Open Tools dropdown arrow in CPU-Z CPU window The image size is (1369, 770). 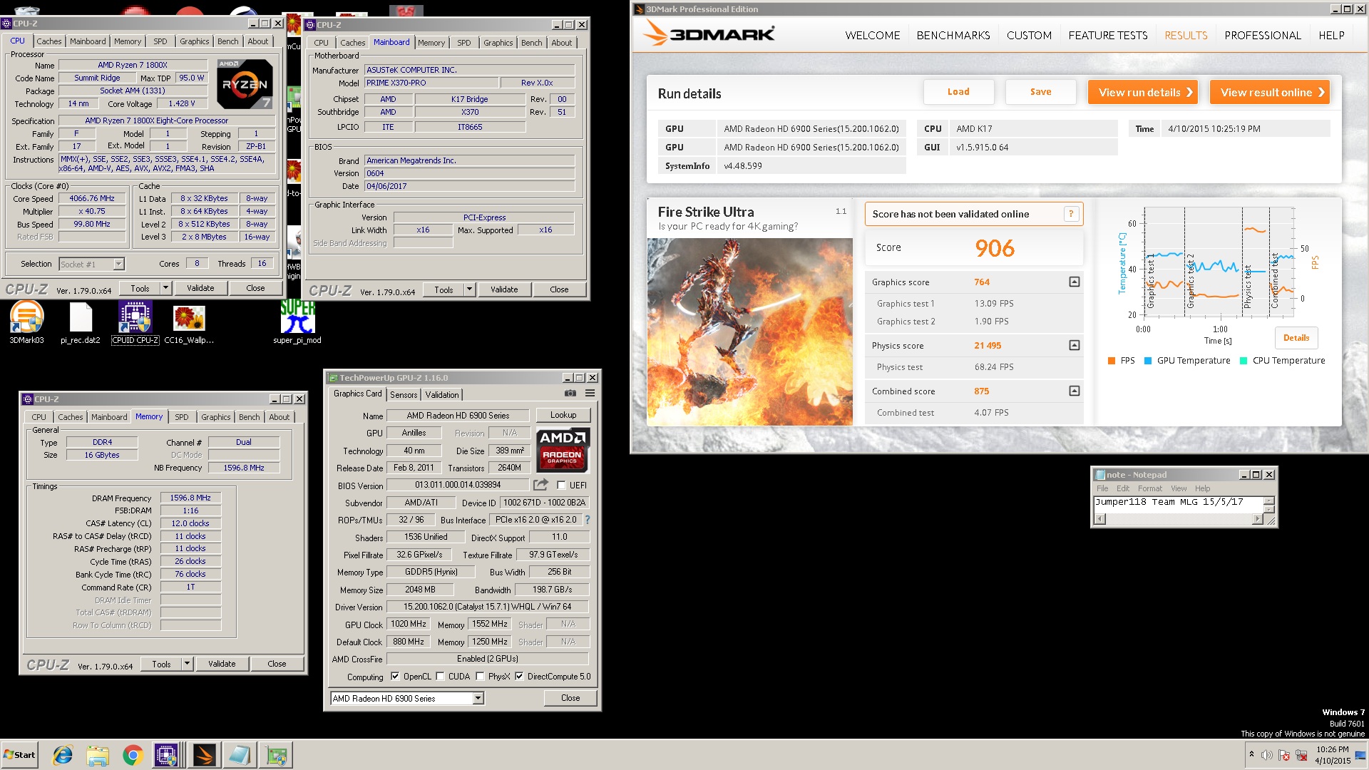[x=165, y=288]
